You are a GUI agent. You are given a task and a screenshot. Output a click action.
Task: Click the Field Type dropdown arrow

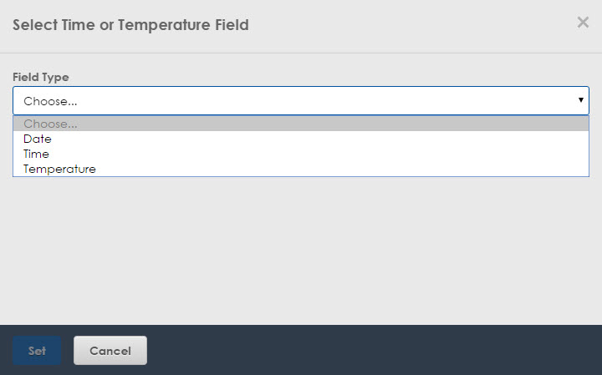click(x=581, y=100)
